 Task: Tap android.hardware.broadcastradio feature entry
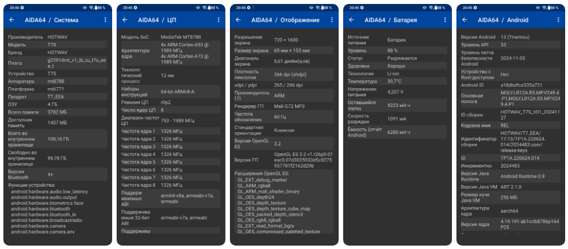46,220
